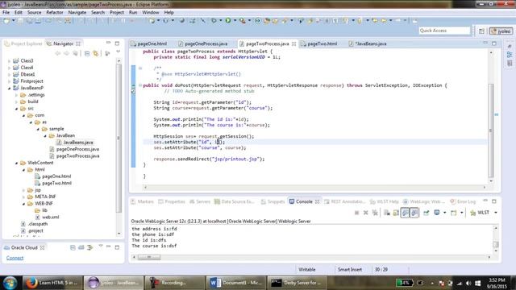Image resolution: width=516 pixels, height=290 pixels.
Task: Open the Servers view tab
Action: [200, 201]
